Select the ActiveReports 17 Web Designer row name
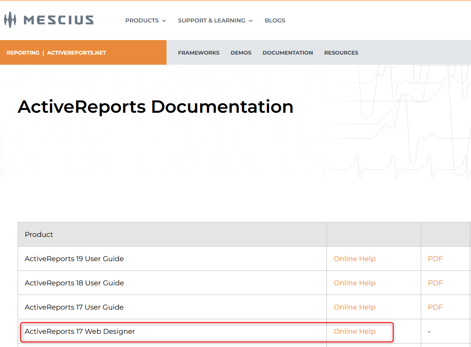 click(80, 332)
